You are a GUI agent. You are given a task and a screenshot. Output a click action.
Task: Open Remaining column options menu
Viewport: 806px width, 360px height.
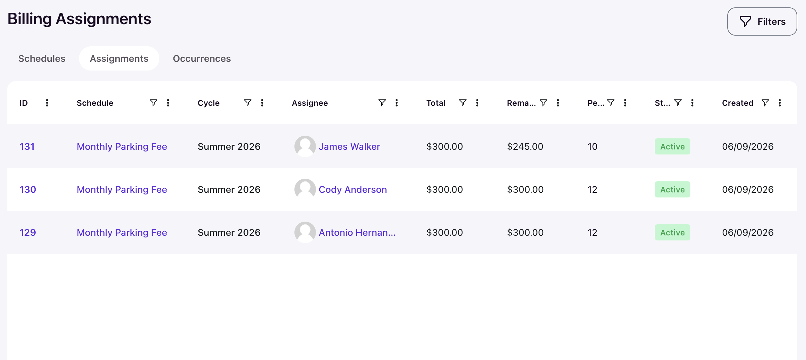click(558, 103)
